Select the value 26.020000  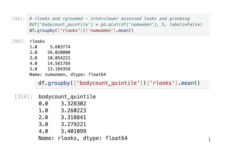click(59, 53)
